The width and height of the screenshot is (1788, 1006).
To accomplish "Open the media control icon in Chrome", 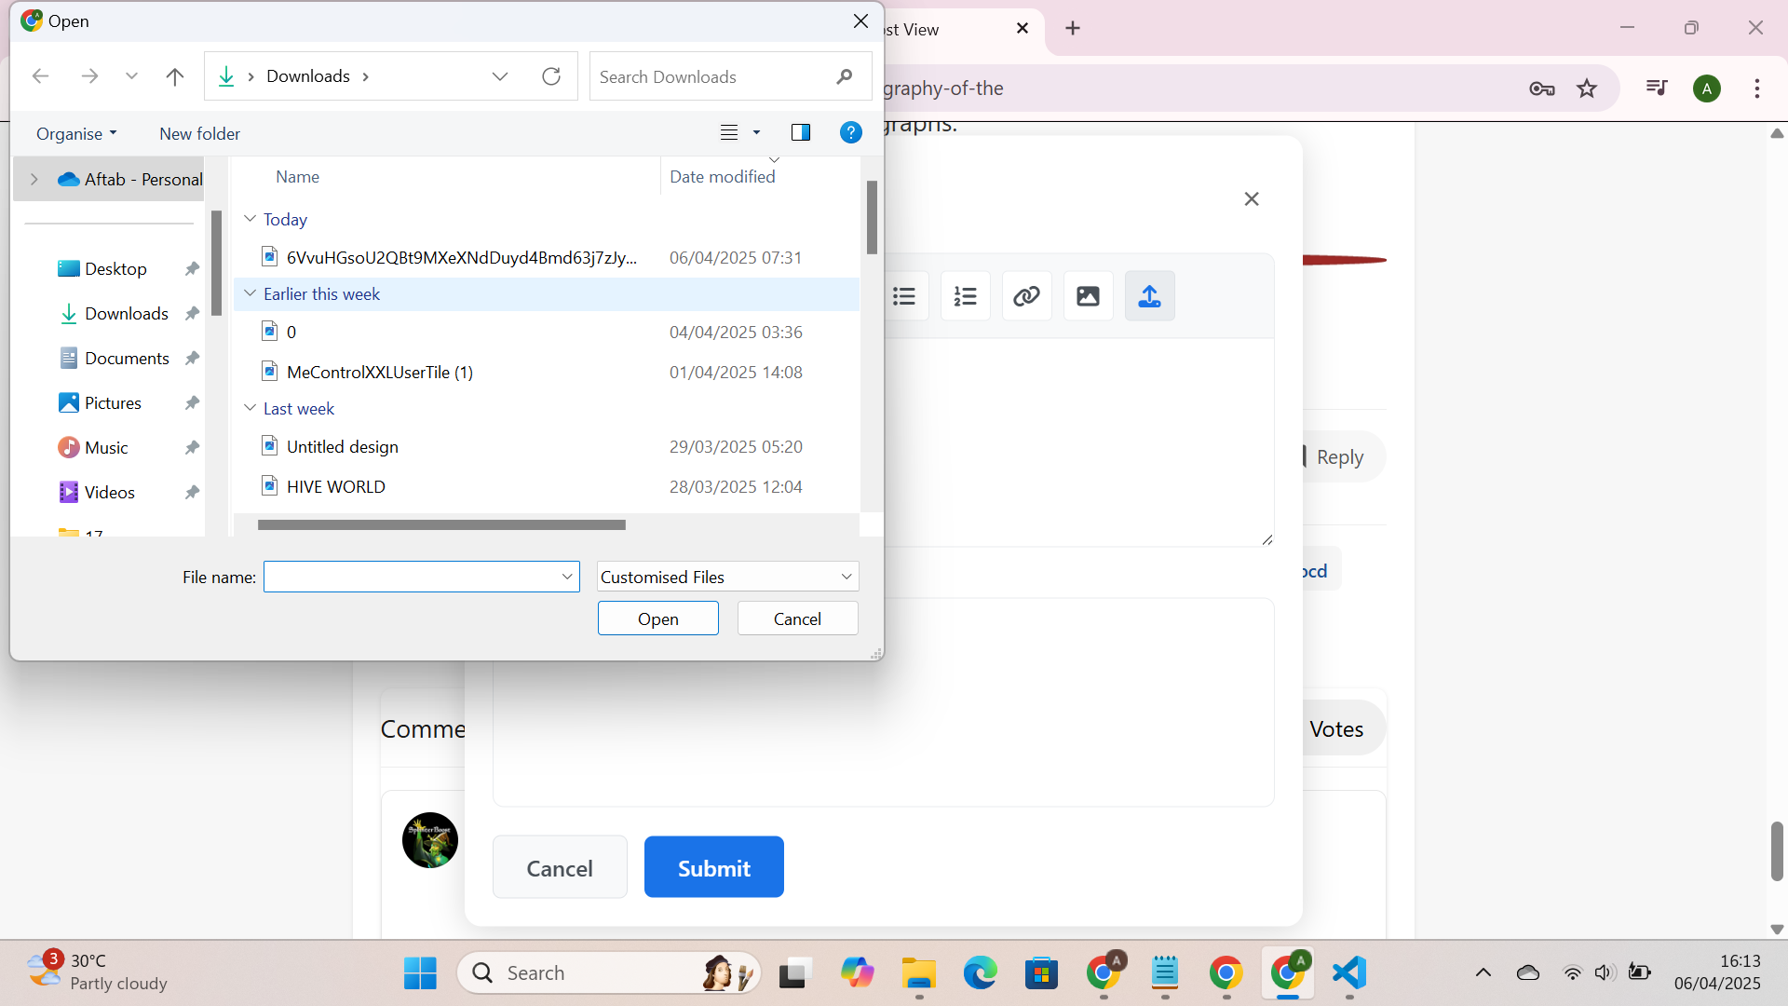I will point(1657,88).
